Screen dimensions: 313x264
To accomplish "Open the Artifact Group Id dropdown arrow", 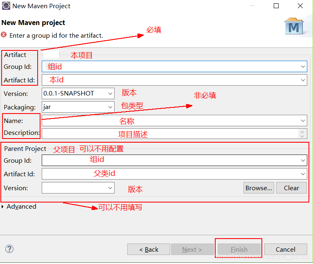I will 303,66.
